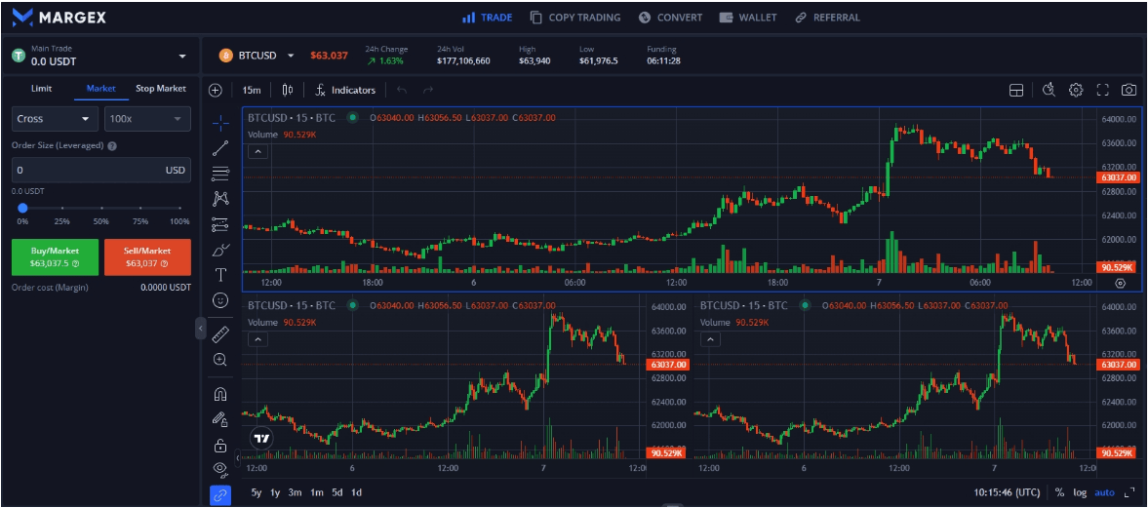Take a chart snapshot with camera icon
The width and height of the screenshot is (1148, 508).
point(1128,90)
